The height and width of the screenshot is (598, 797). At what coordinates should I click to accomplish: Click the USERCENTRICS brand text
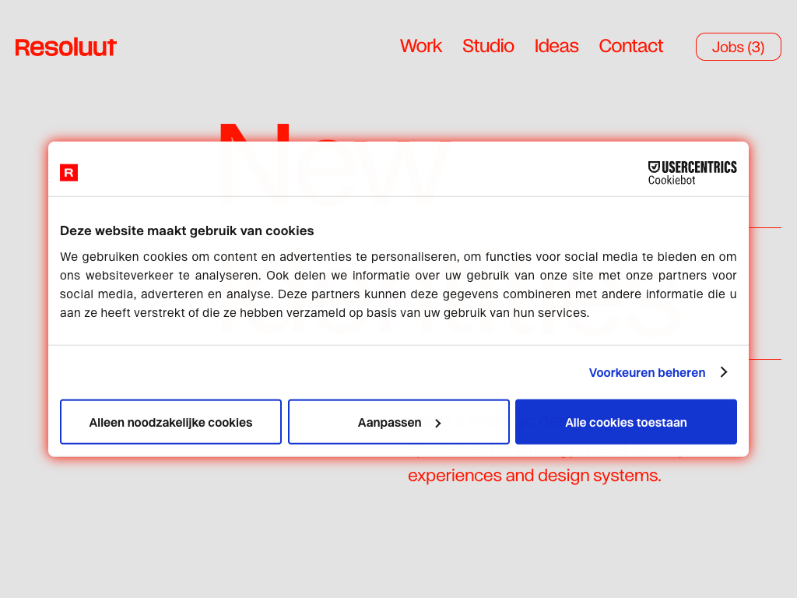coord(699,167)
